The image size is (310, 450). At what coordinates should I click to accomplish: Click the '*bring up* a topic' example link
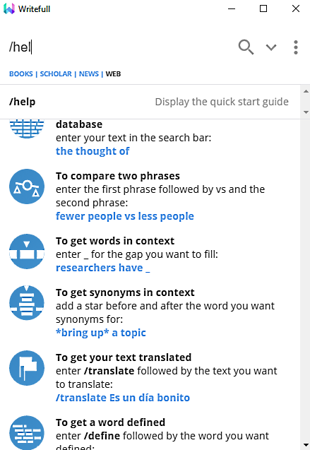click(101, 333)
